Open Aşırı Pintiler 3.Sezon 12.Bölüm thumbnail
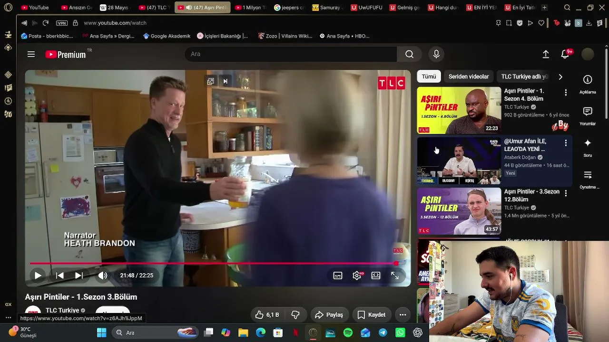This screenshot has width=609, height=342. 459,211
